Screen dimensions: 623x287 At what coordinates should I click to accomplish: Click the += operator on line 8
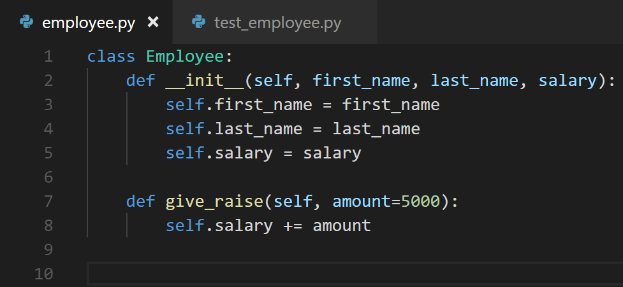(x=293, y=225)
